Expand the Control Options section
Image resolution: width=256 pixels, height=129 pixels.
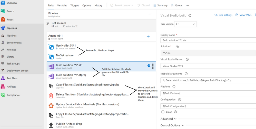[172, 125]
